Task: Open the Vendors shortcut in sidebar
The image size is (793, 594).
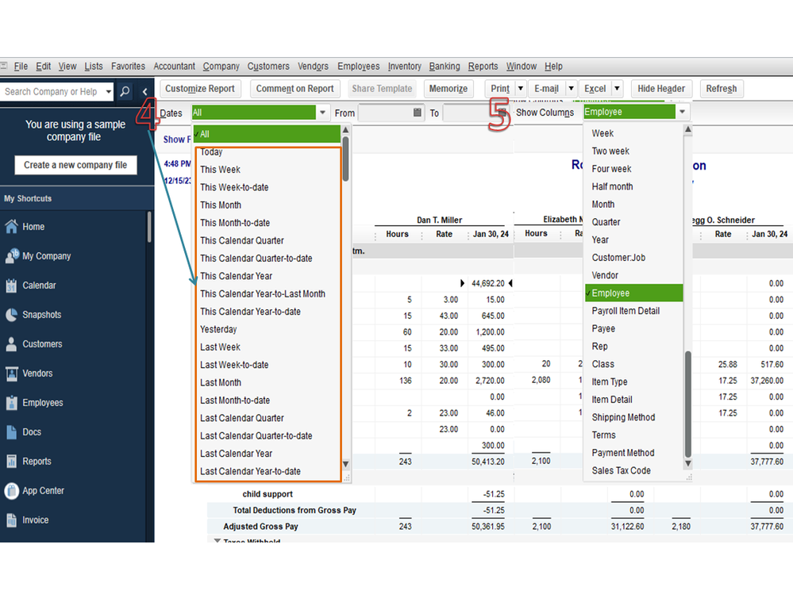Action: click(x=37, y=374)
